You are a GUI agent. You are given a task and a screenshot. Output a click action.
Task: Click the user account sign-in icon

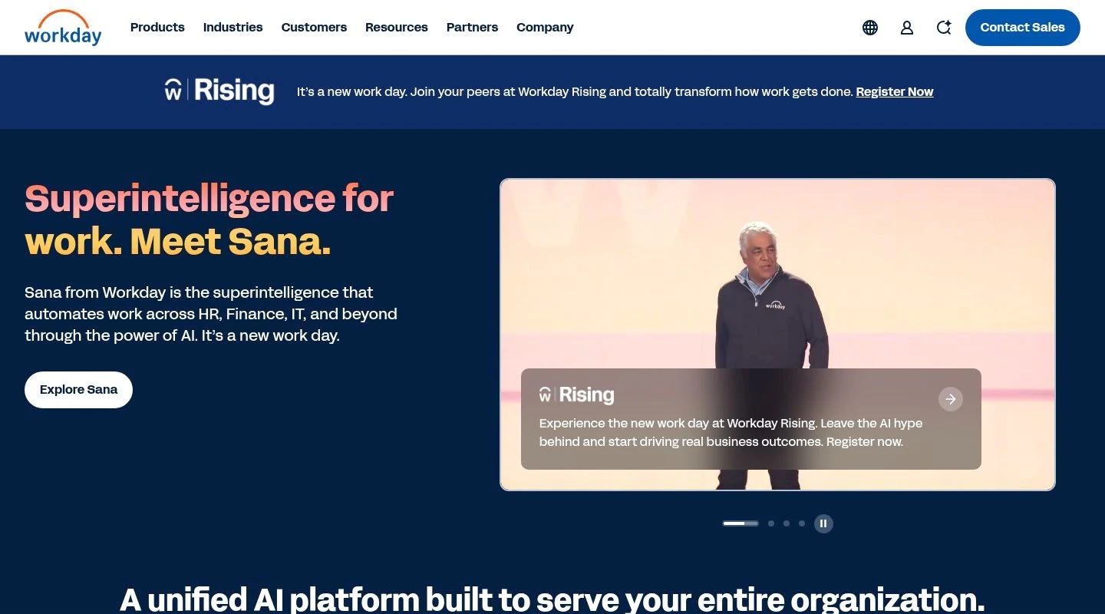[x=907, y=28]
